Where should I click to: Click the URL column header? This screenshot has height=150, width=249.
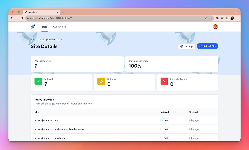(37, 112)
